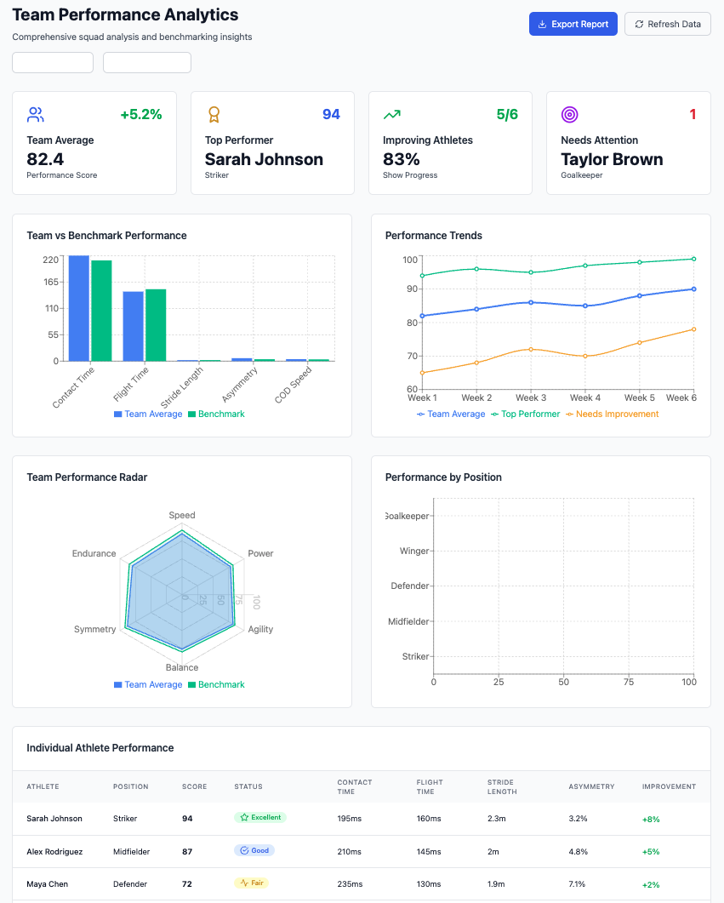Viewport: 724px width, 903px height.
Task: Click the SCORE column header
Action: click(x=195, y=786)
